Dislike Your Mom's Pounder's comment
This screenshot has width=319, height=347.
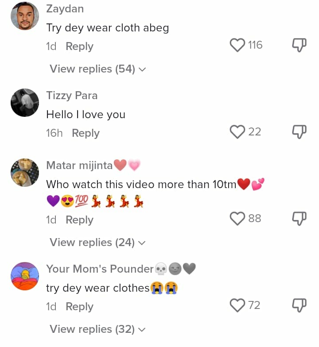tap(300, 305)
